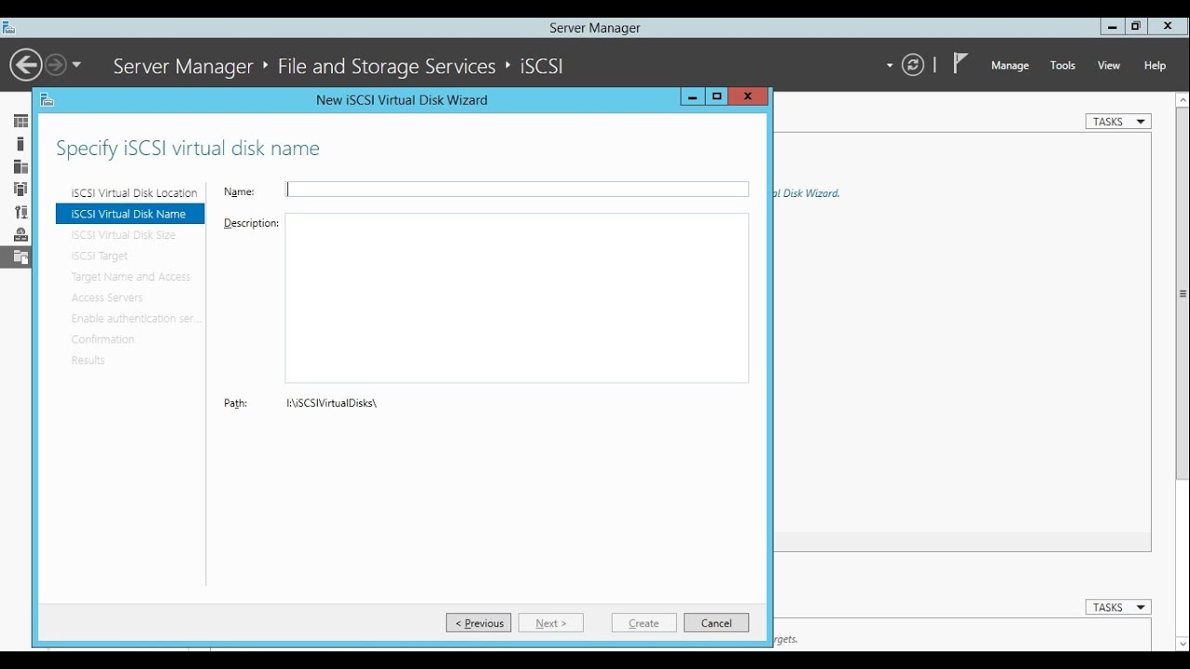Open the Tools menu

click(x=1063, y=65)
